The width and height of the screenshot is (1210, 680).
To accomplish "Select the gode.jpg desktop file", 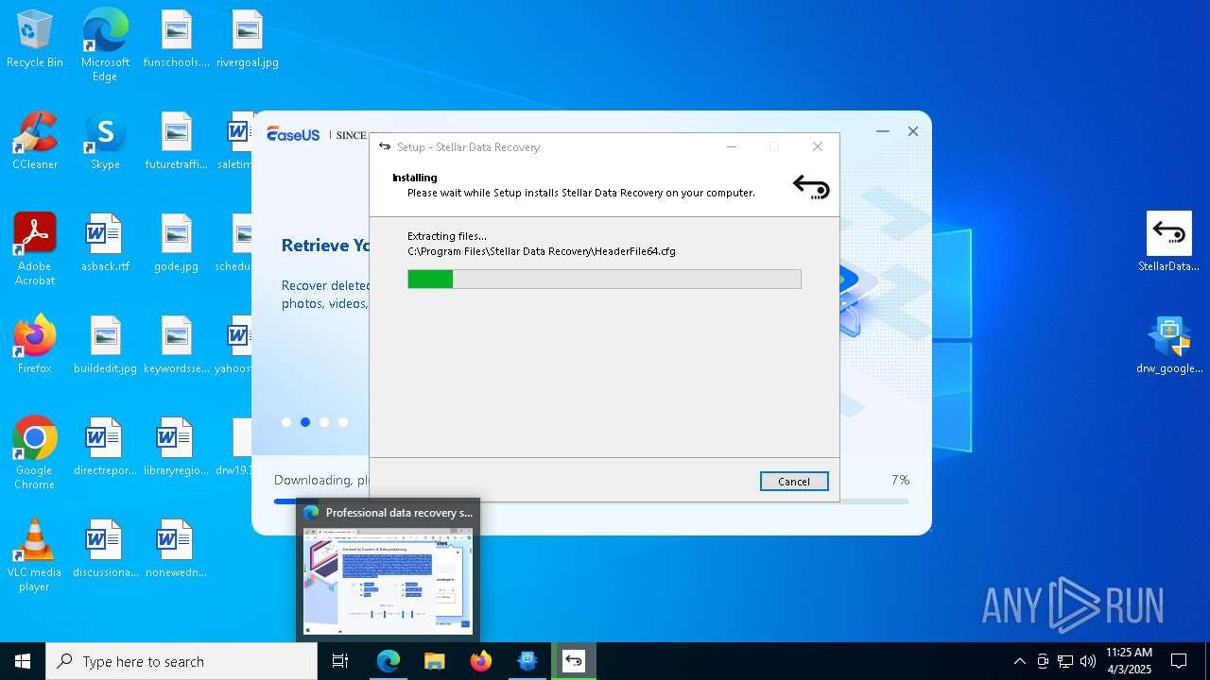I will click(176, 244).
